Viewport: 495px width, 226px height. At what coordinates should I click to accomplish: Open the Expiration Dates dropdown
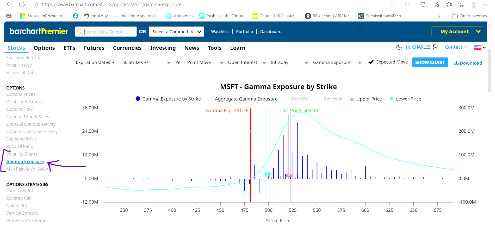point(95,62)
